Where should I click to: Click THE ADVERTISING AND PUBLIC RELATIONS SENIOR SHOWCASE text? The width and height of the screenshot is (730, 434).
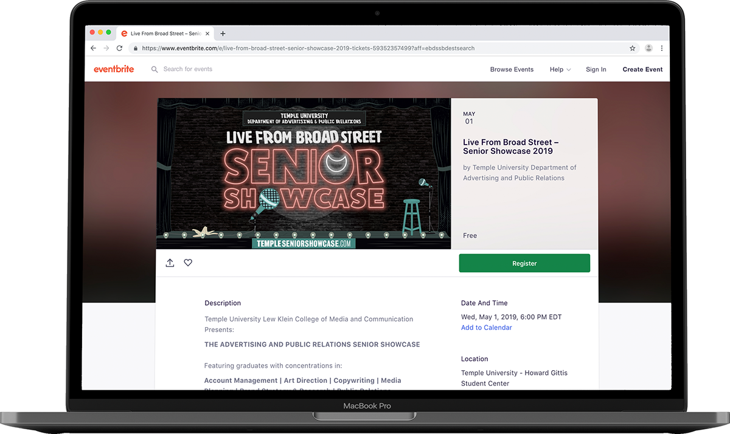click(312, 345)
